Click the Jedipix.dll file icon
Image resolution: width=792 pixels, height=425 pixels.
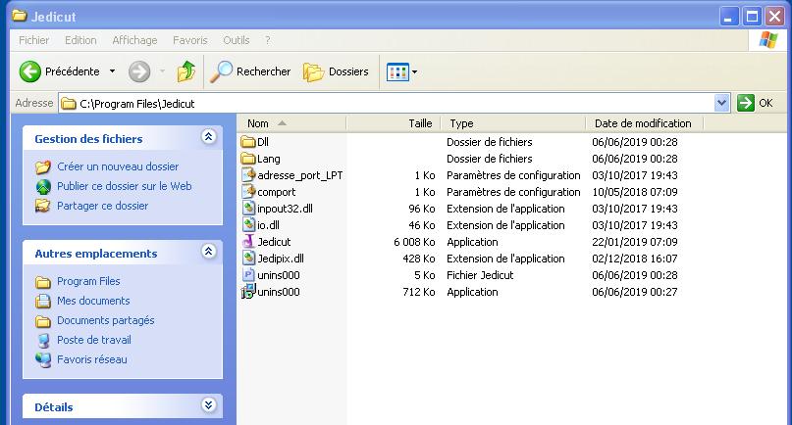coord(248,259)
